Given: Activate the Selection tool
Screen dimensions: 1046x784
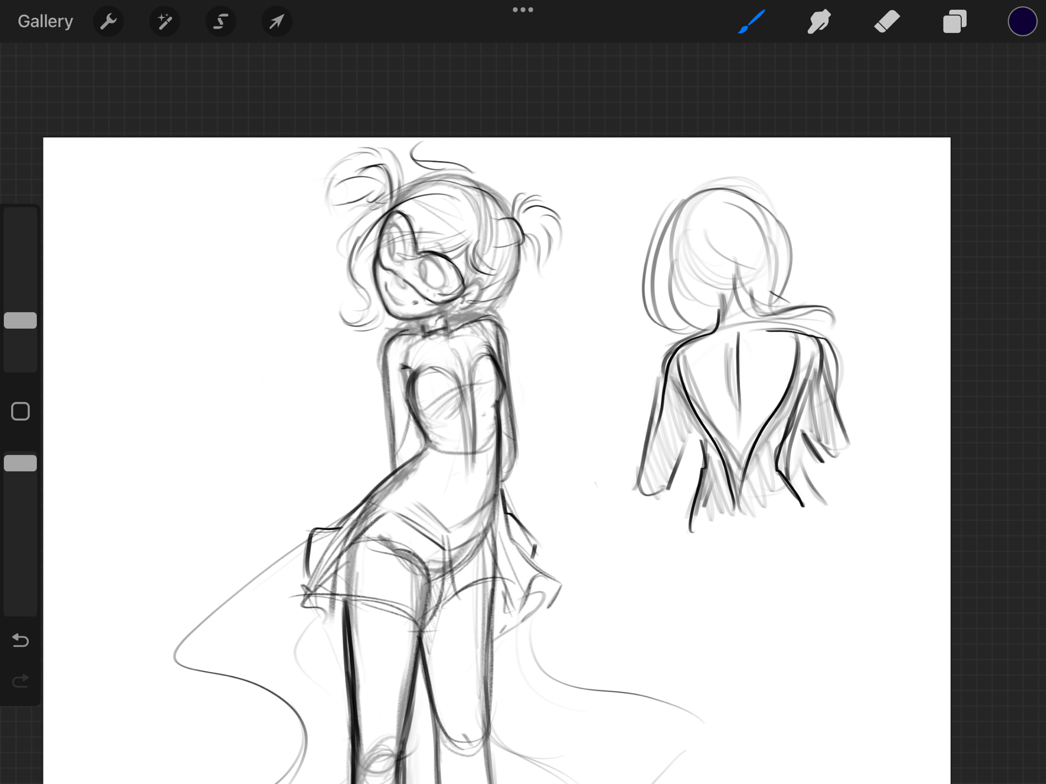Looking at the screenshot, I should coord(221,21).
